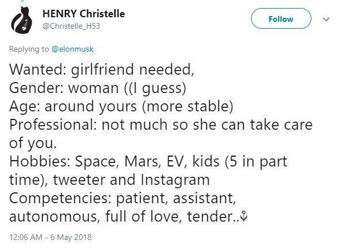Click the 'Professional: not much' line
Screen dimensions: 339x248
[161, 125]
